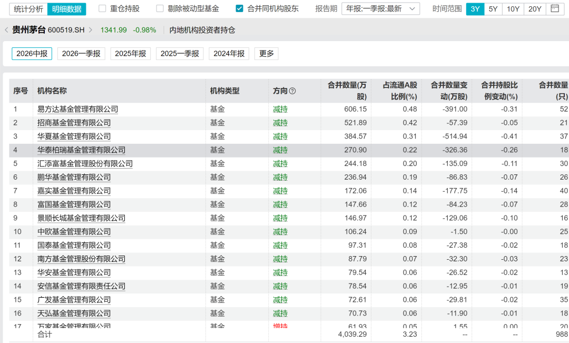Select the 20Y time range
569x343 pixels.
pos(535,9)
